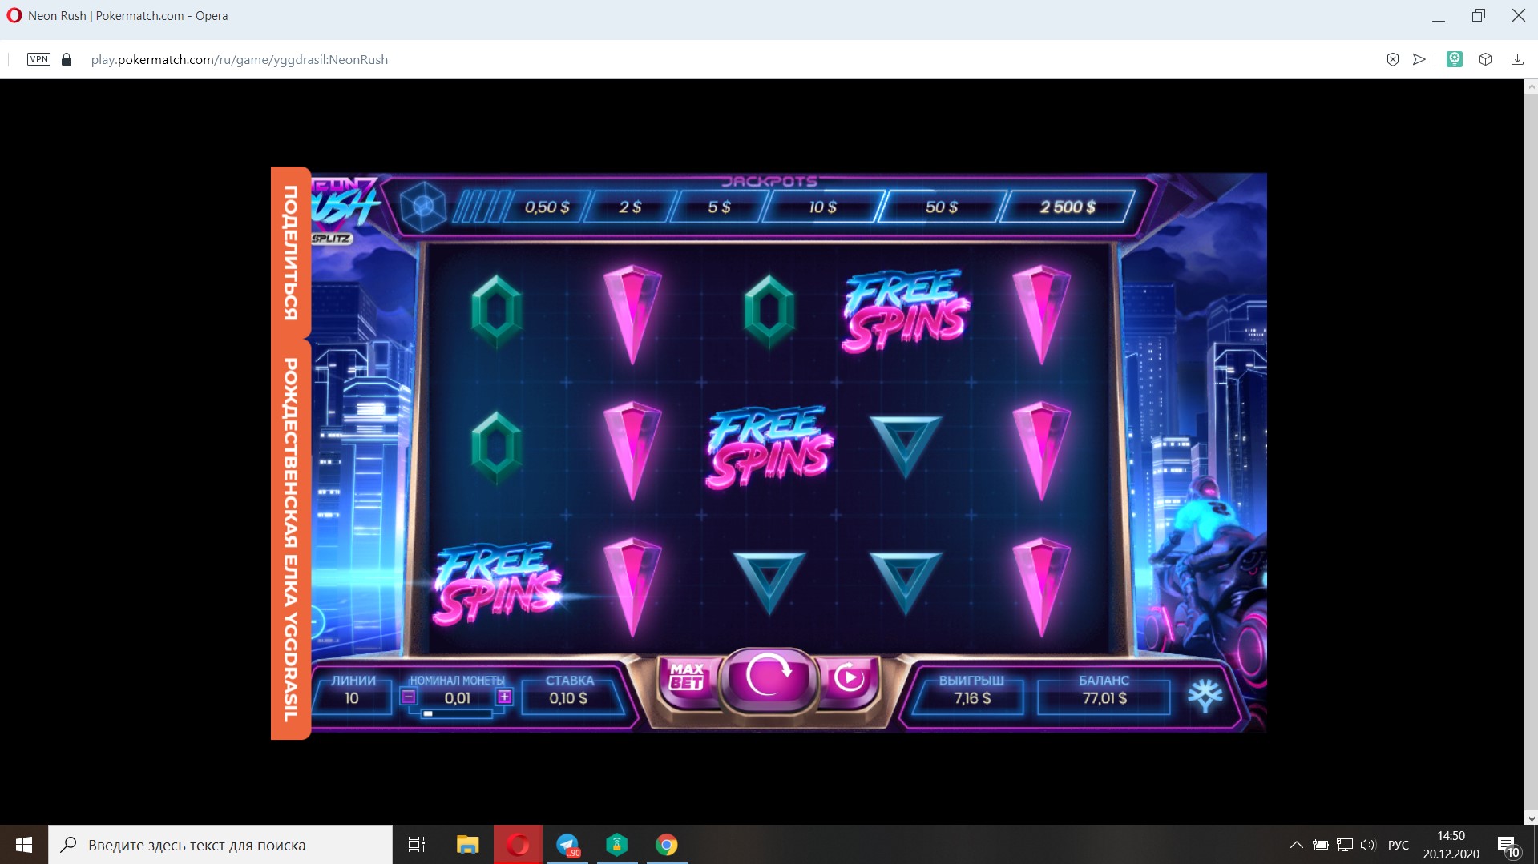
Task: Open the orange Поделиться share tab
Action: 290,253
